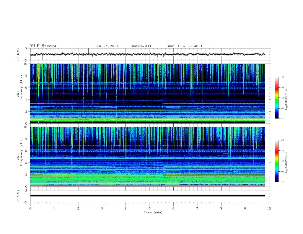Click the "ch.3(V)" axis label

pyautogui.click(x=18, y=196)
